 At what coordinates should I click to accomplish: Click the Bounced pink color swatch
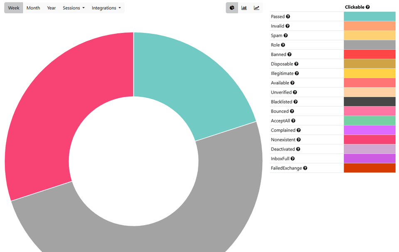click(369, 111)
